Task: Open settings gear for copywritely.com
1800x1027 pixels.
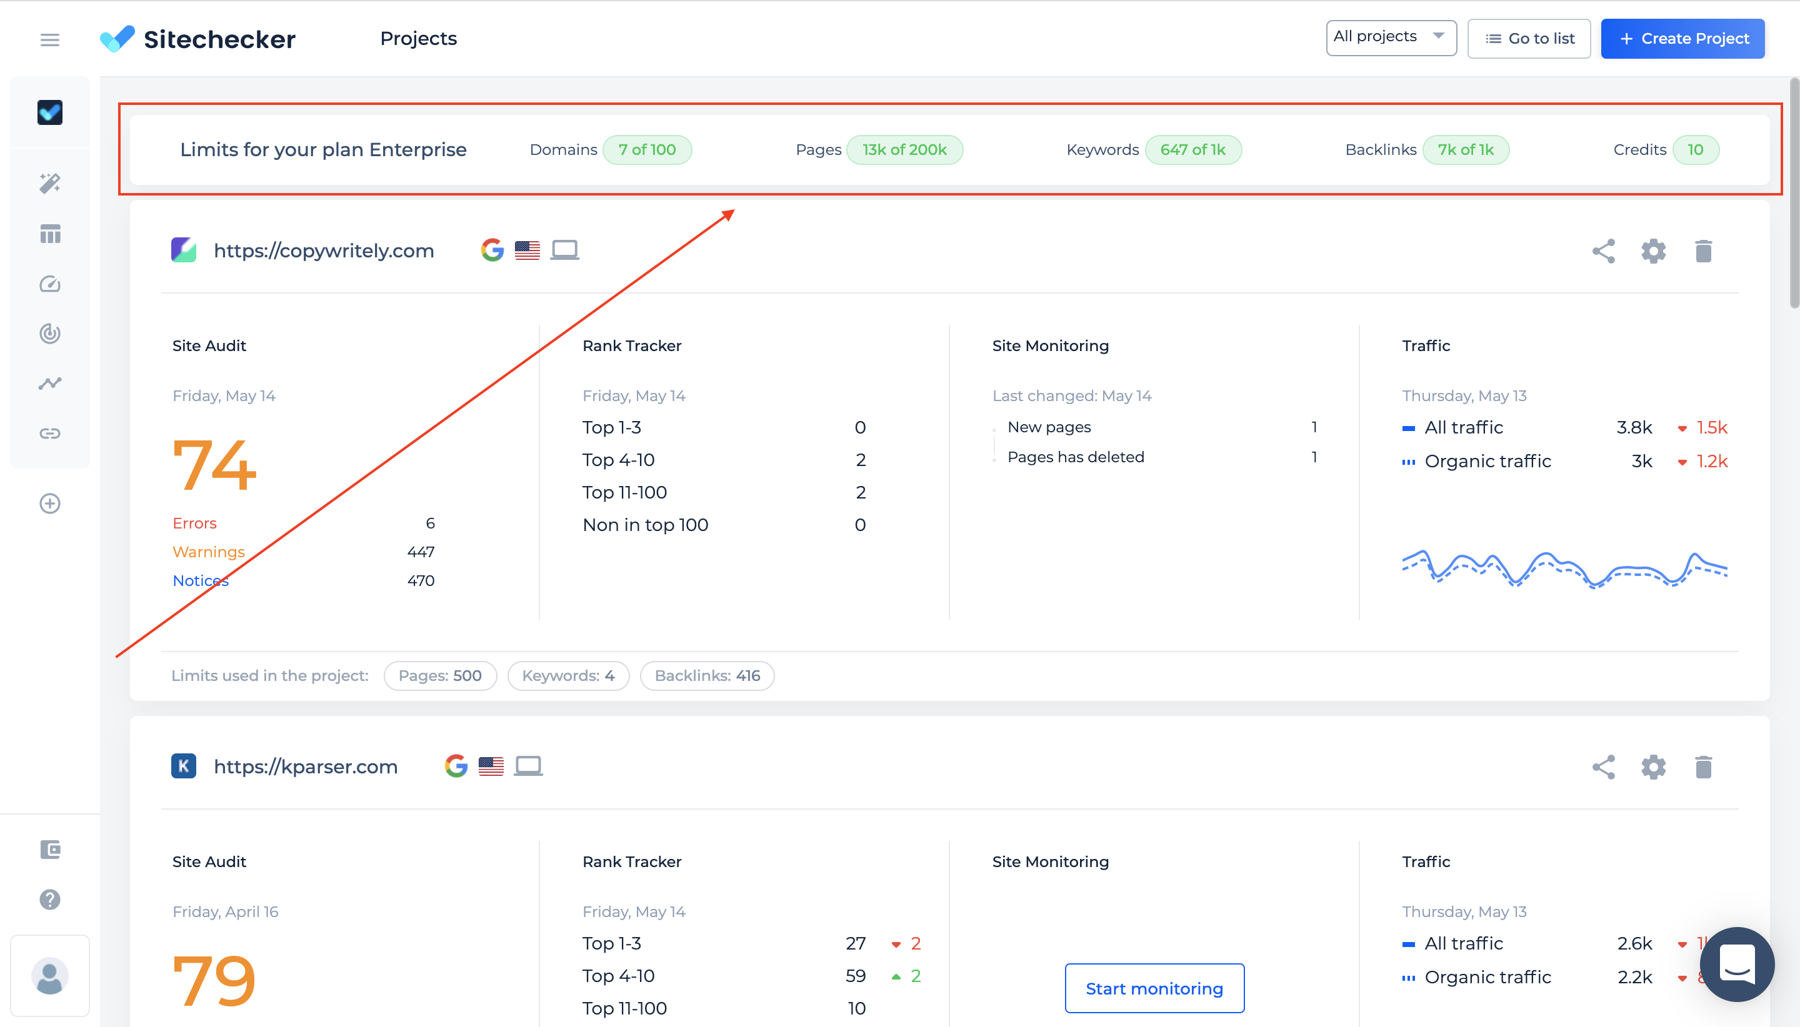Action: 1653,251
